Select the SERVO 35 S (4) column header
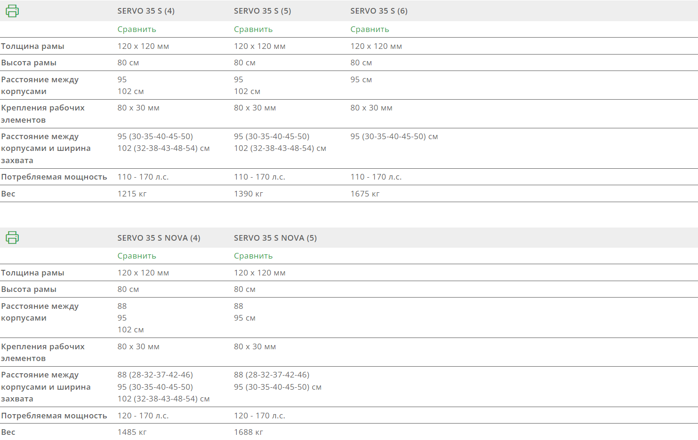The width and height of the screenshot is (698, 440). [146, 11]
